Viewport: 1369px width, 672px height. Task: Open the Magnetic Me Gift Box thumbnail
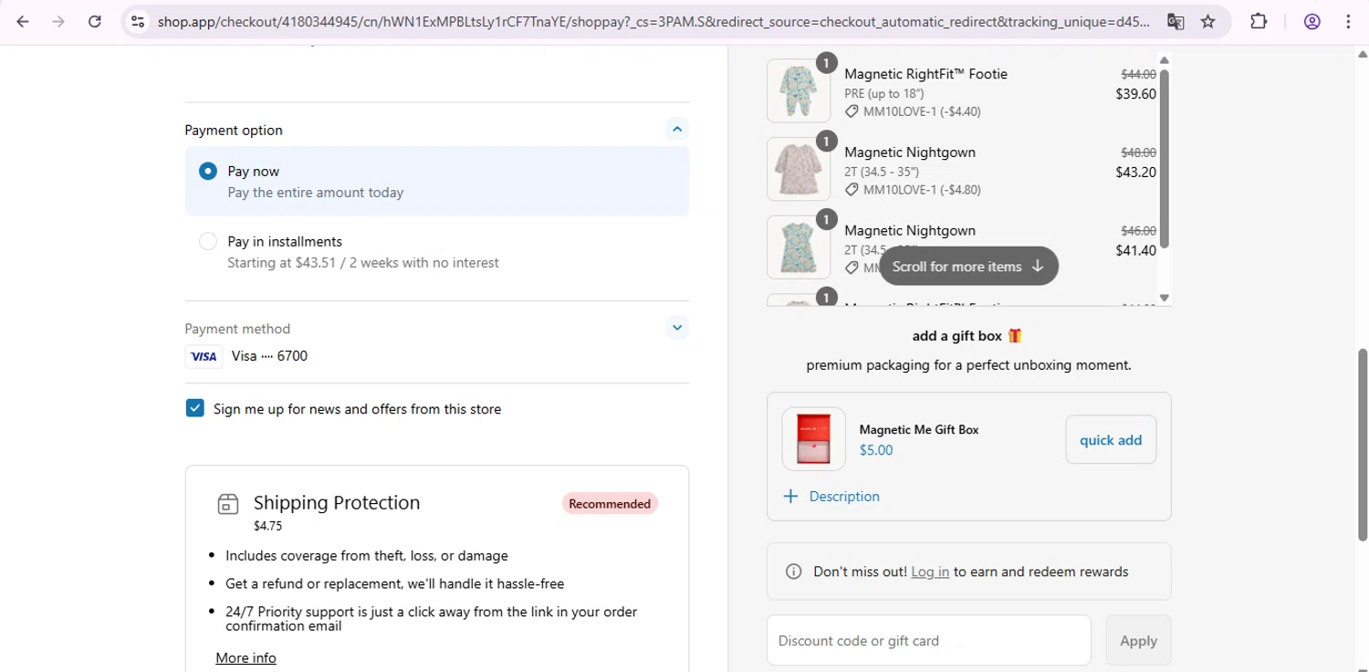[814, 439]
